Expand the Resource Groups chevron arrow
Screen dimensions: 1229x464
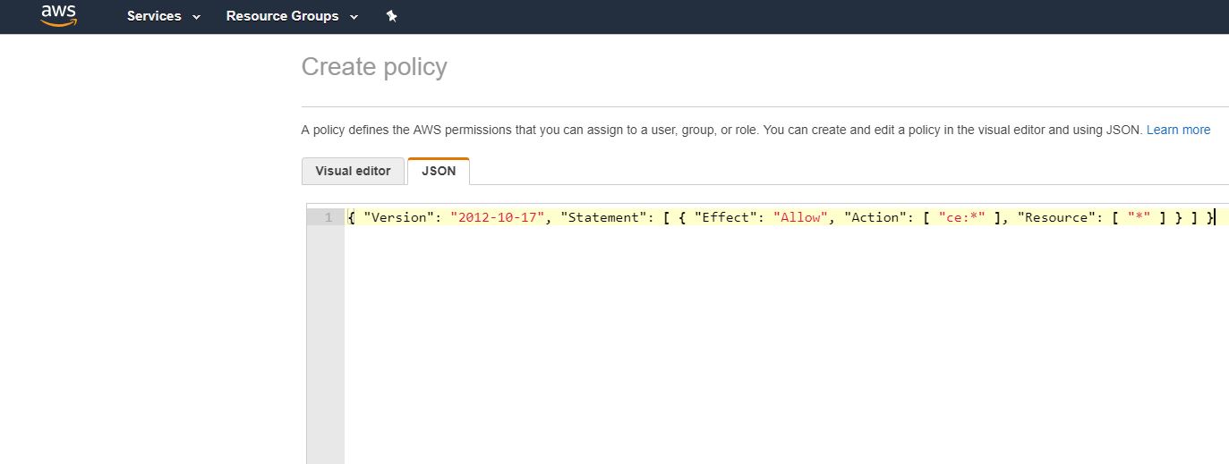[x=354, y=17]
